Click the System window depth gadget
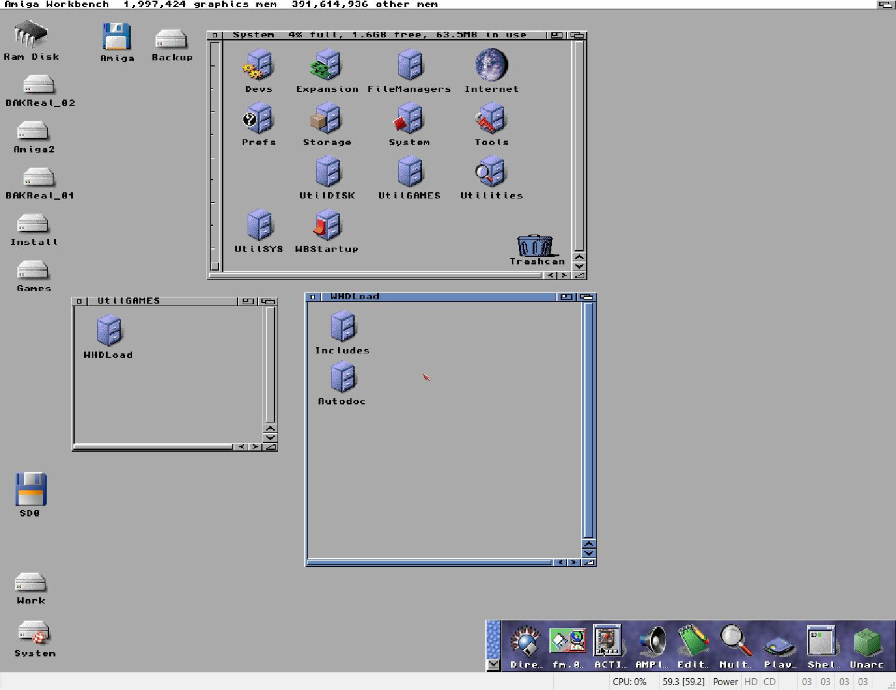The height and width of the screenshot is (690, 896). (577, 35)
